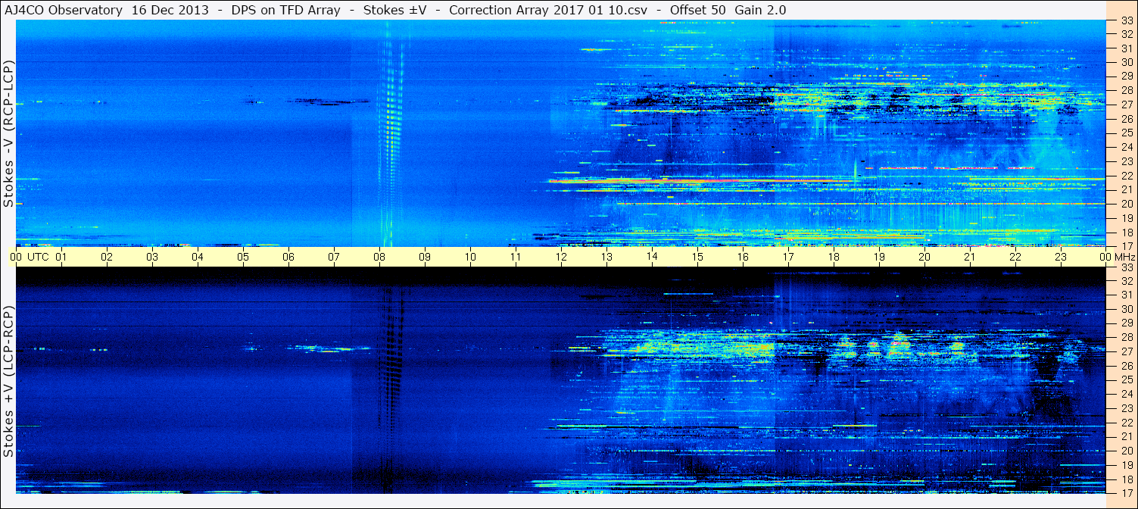Click 18 MHz tick in Stokes -V panel
The height and width of the screenshot is (509, 1138).
(1127, 232)
